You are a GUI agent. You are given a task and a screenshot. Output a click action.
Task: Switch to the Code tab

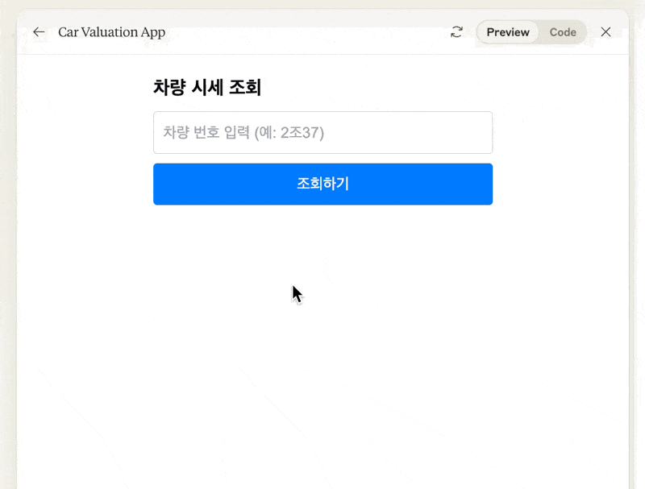tap(563, 32)
